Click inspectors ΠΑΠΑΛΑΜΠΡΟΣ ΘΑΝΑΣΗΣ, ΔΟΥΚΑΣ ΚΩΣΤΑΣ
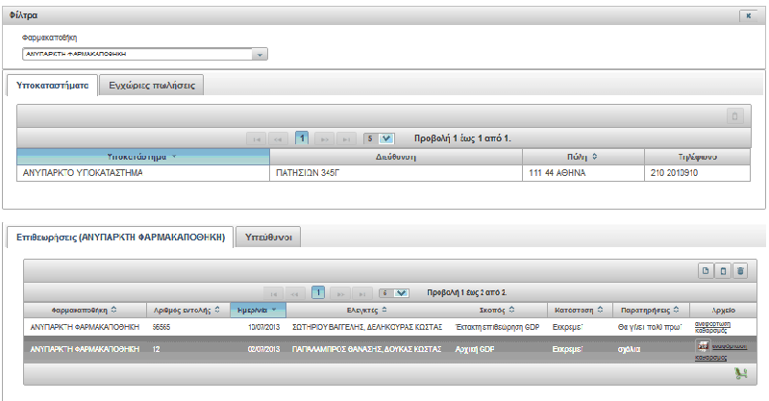The image size is (769, 401). [367, 349]
